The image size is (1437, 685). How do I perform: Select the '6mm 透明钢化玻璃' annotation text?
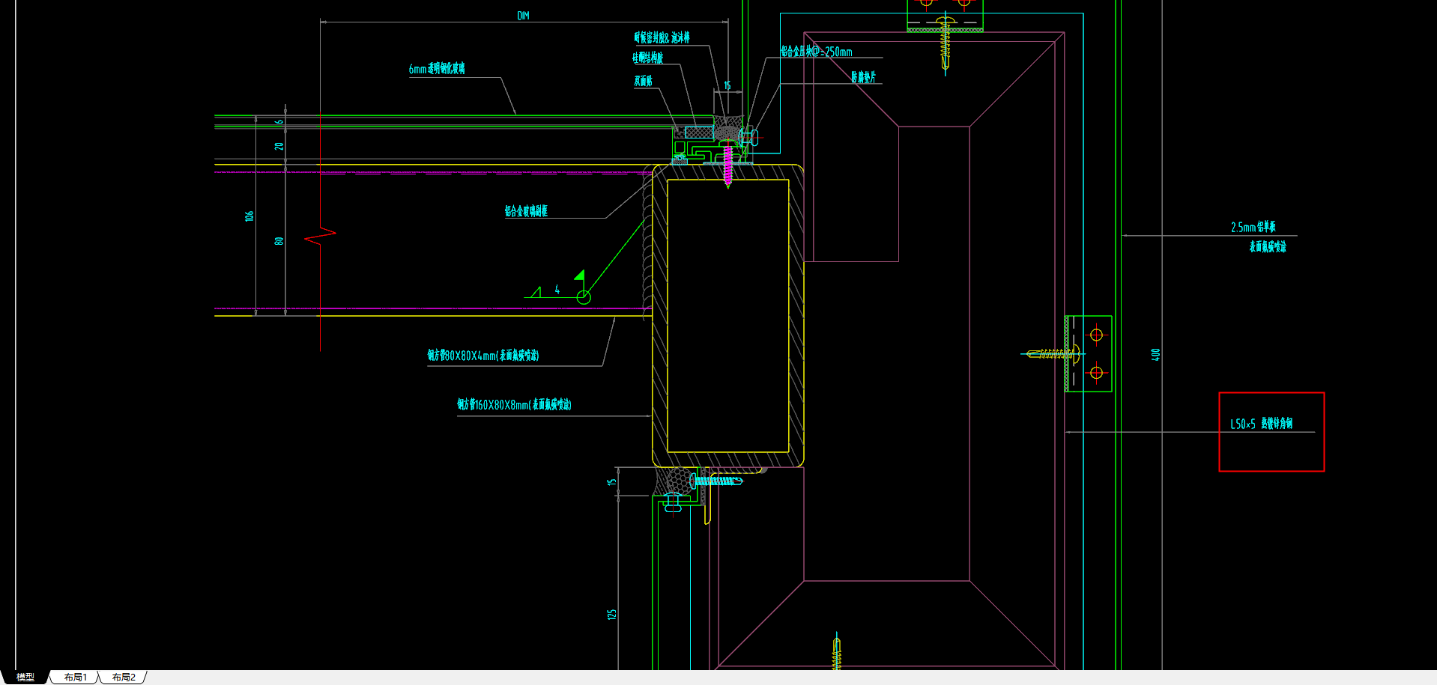point(437,69)
